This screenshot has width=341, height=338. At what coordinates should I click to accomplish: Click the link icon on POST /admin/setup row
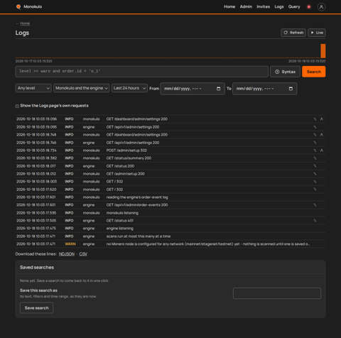click(x=315, y=151)
